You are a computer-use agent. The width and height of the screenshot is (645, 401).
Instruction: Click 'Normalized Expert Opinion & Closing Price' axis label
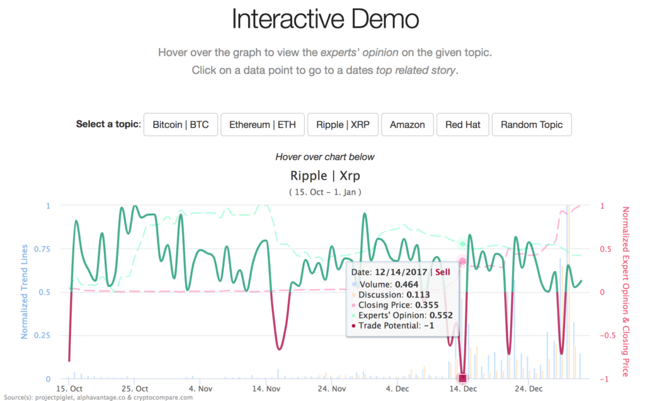(625, 291)
